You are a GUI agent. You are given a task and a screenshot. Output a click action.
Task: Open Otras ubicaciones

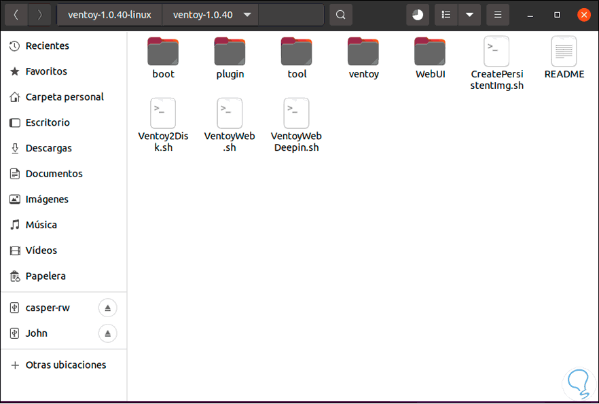click(x=63, y=365)
